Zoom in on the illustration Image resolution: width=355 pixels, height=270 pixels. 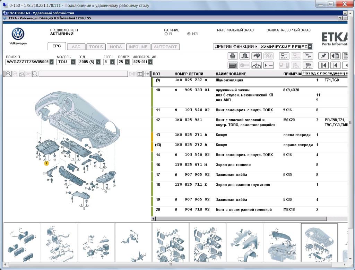click(x=9, y=74)
